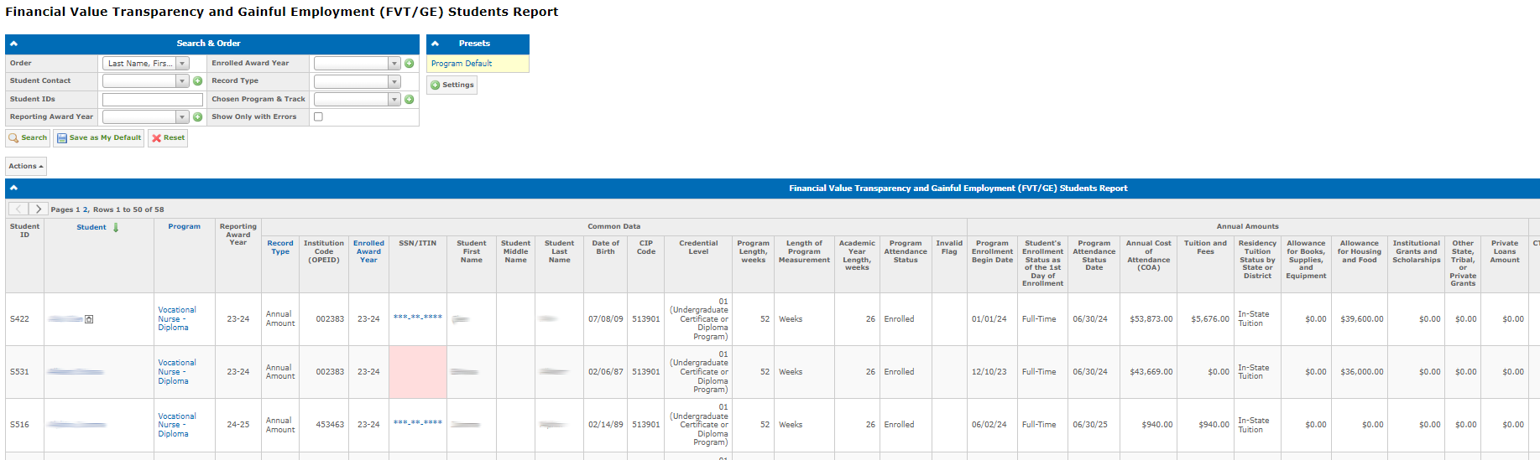Click into the Student IDs field
Screen dimensions: 1540x460
tap(153, 100)
